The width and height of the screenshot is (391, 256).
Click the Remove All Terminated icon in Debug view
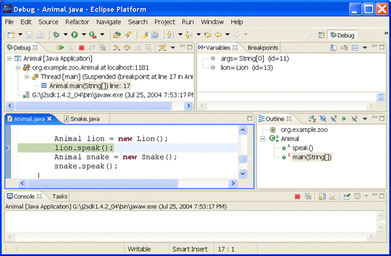102,47
